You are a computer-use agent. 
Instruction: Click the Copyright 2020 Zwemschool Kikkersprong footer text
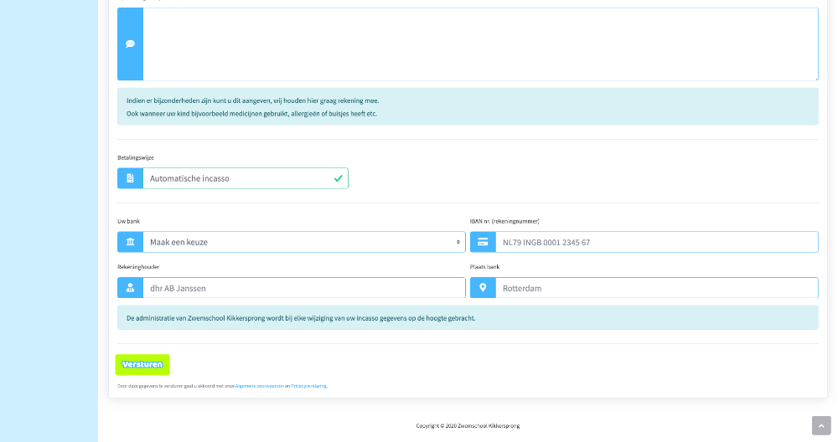[468, 425]
